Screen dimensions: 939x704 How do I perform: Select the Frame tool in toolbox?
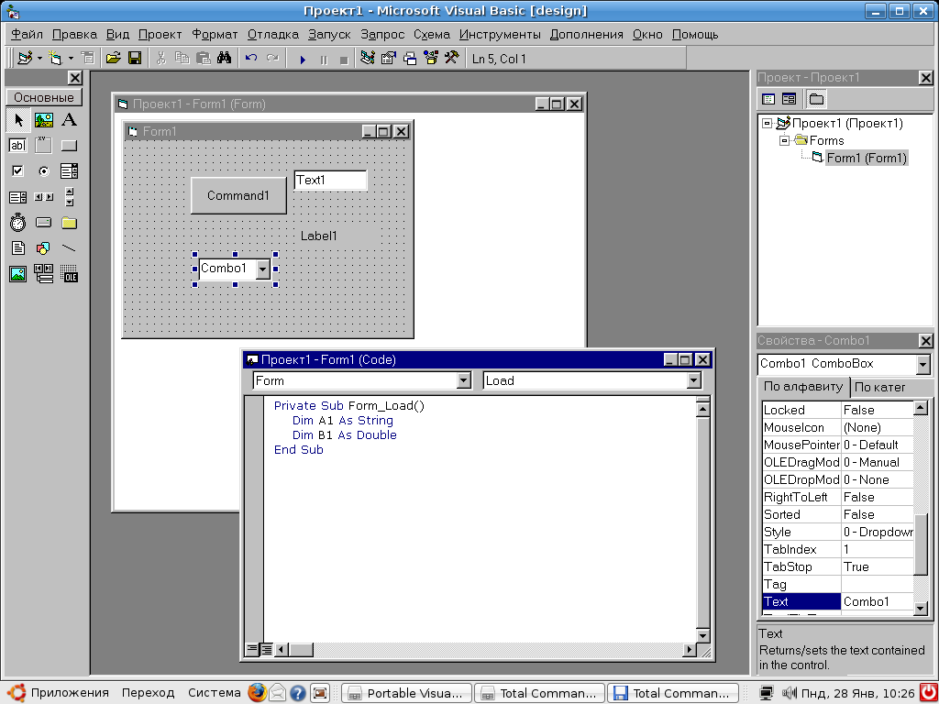point(44,146)
